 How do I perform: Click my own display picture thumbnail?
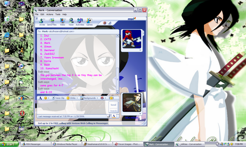point(132,103)
